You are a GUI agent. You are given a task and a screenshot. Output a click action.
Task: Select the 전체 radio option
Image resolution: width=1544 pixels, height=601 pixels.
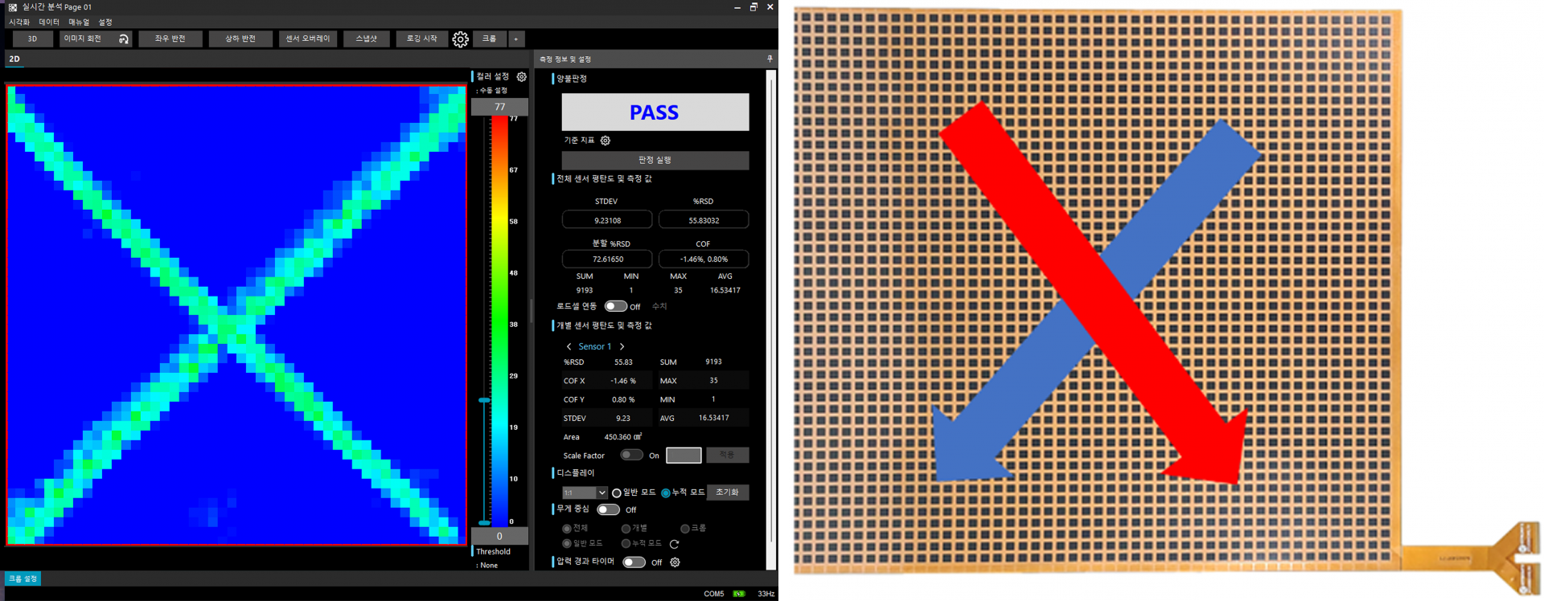tap(567, 529)
